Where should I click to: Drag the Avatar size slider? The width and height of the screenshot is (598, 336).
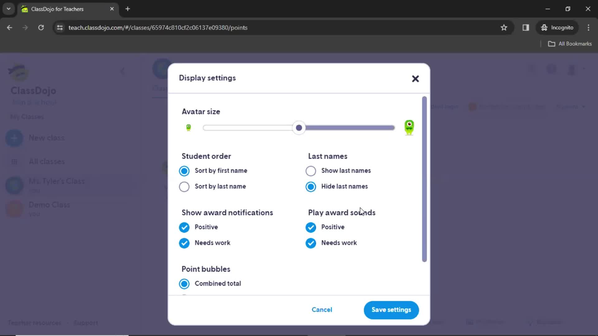coord(299,128)
